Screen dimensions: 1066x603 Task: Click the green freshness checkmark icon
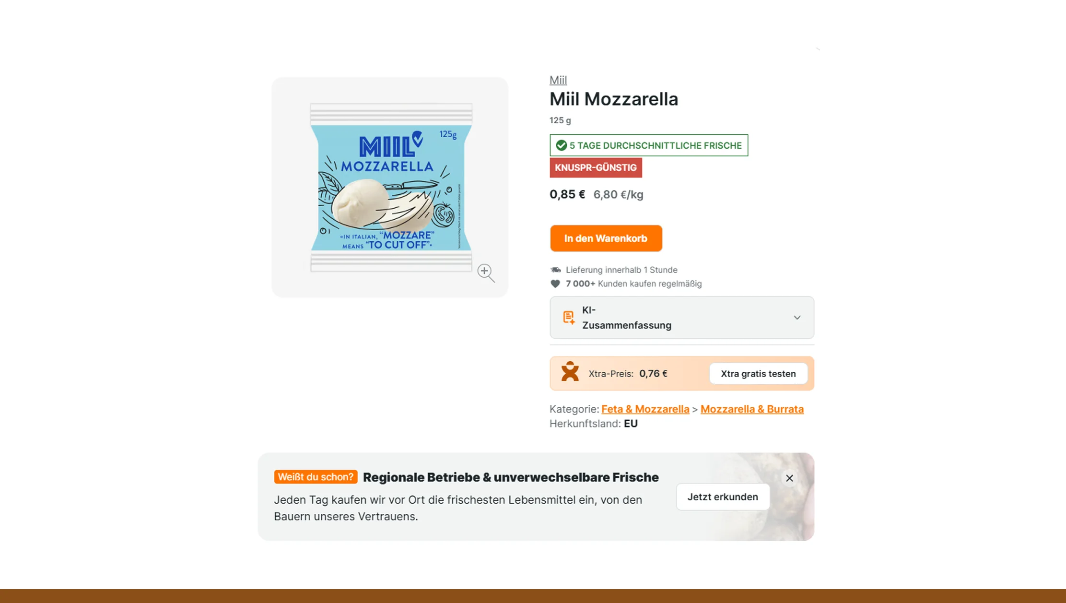coord(561,145)
